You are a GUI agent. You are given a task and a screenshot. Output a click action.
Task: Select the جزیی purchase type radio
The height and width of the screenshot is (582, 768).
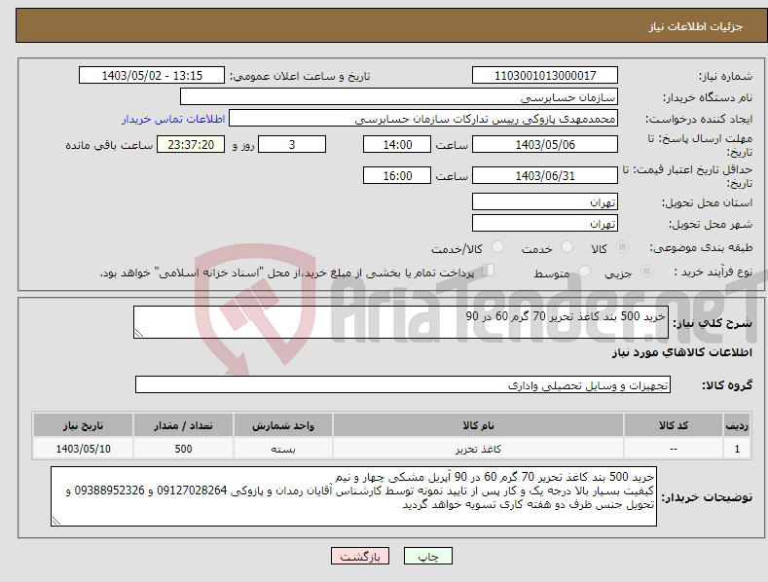[646, 271]
